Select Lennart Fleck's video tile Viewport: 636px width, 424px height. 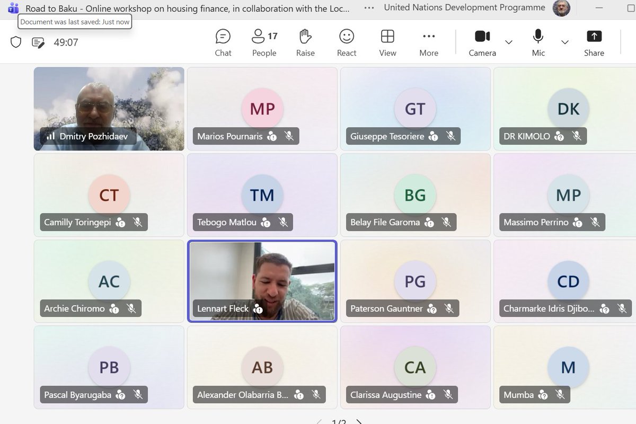point(262,281)
